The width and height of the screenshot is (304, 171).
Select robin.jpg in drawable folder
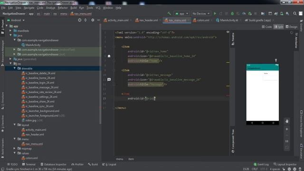click(31, 120)
